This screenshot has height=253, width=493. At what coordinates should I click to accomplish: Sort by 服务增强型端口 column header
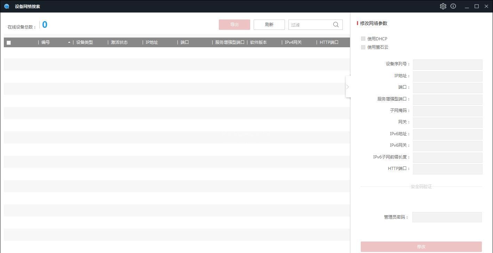(x=230, y=42)
